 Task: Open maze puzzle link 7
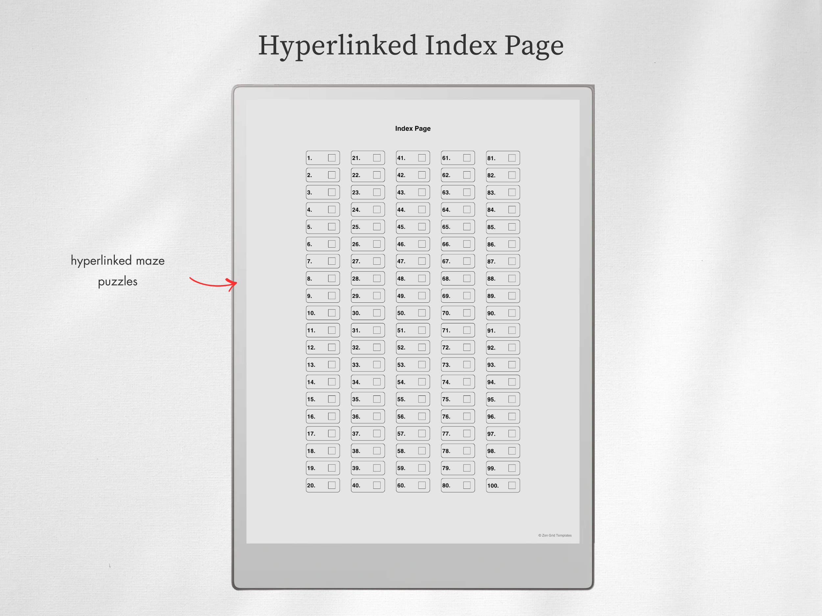[x=323, y=261]
